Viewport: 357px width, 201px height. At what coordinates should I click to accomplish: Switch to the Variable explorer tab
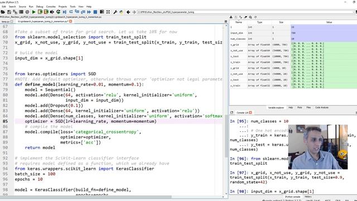276,108
